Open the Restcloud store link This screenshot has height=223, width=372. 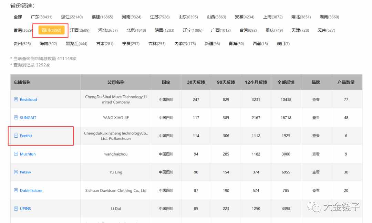coord(28,99)
